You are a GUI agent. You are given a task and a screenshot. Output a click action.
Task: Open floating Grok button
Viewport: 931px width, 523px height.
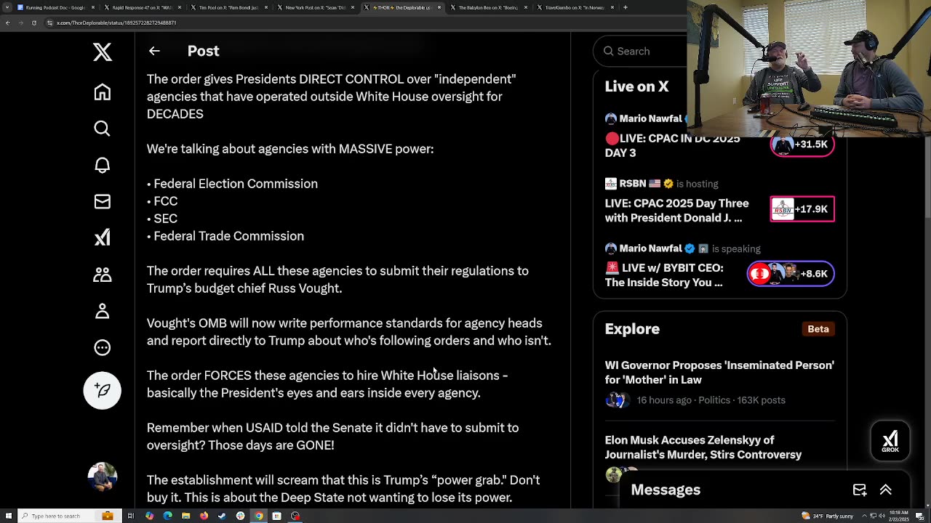click(x=890, y=439)
